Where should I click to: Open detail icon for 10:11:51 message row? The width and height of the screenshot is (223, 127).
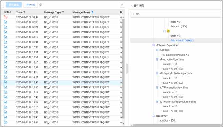6,57
